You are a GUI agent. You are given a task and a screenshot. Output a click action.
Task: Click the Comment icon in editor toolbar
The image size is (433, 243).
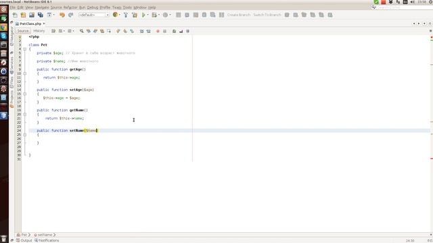[175, 31]
